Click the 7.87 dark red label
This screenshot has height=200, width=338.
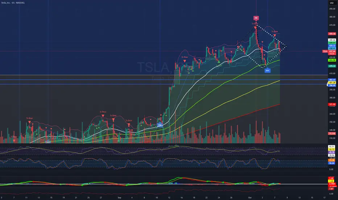(x=331, y=189)
